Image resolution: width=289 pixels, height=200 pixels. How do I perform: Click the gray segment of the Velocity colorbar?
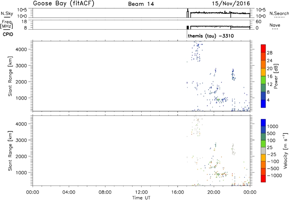263,151
